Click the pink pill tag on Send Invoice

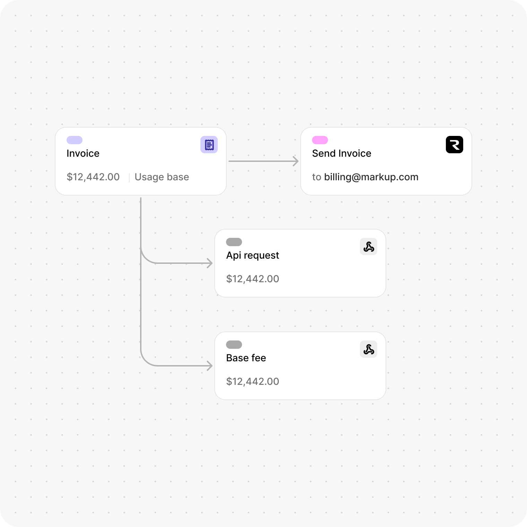point(320,140)
